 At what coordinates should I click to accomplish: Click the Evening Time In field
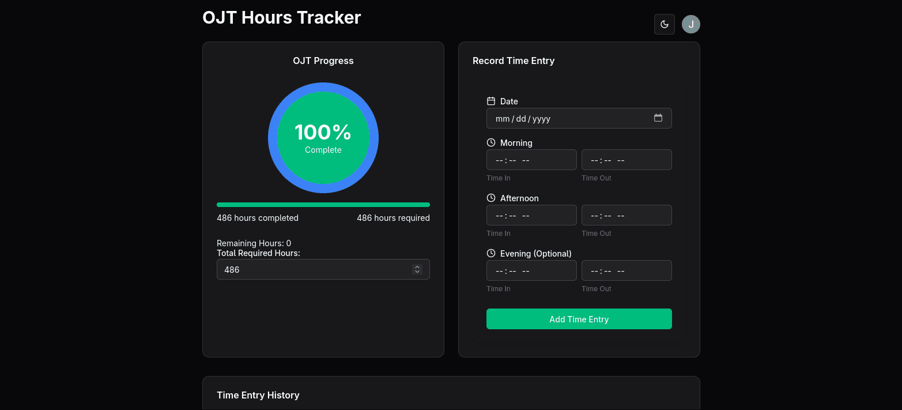point(531,270)
